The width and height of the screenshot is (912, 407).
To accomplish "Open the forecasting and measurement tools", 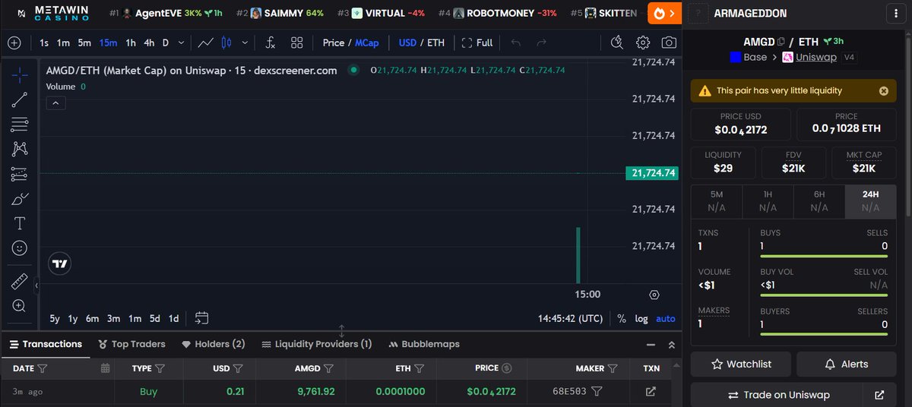I will point(20,175).
